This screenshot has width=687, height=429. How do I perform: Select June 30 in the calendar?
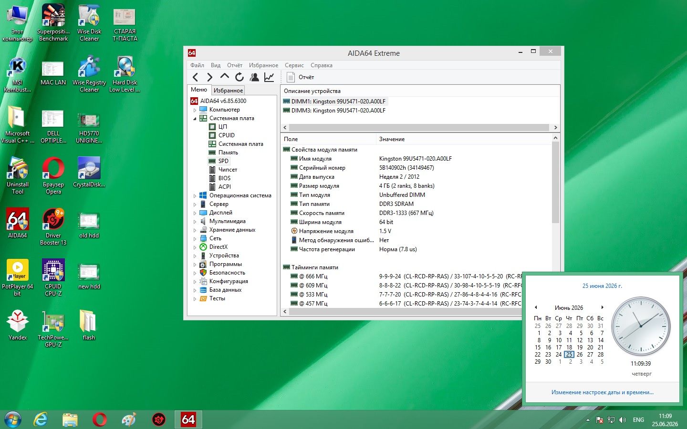(548, 362)
